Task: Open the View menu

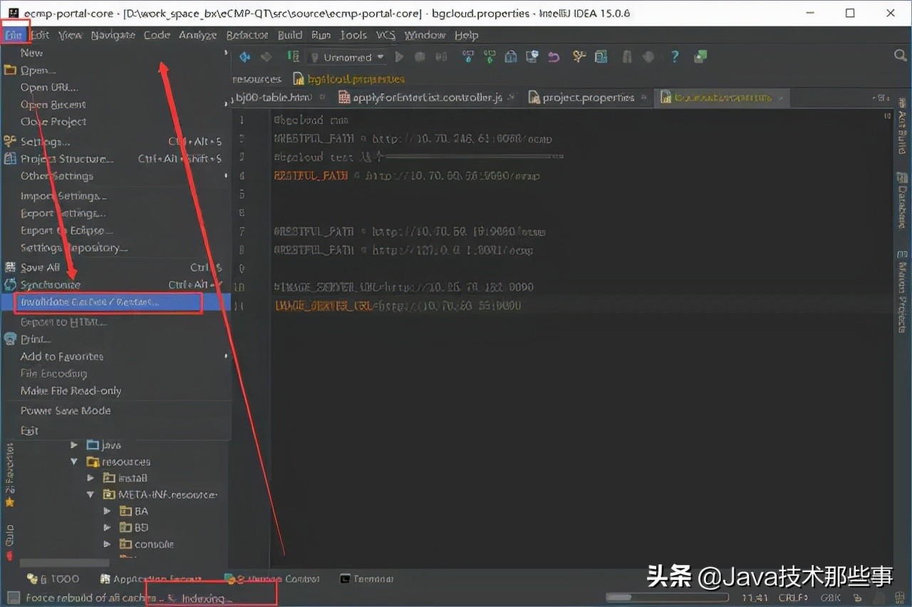Action: (71, 35)
